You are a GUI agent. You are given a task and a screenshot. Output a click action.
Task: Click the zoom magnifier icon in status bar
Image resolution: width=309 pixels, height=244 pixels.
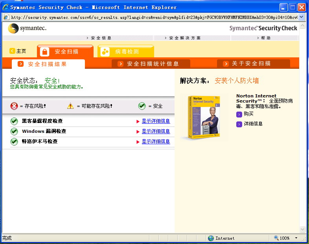point(276,238)
